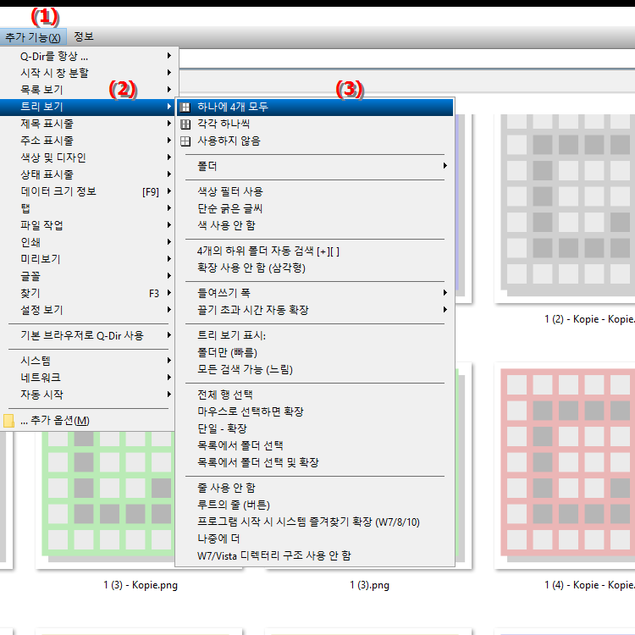
Task: Click the '하나에 4개 모두' grid icon
Action: [185, 107]
